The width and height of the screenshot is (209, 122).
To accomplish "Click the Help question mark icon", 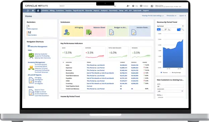I will 133,6.
